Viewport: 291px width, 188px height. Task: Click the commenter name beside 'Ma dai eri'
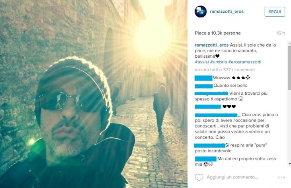(x=206, y=159)
